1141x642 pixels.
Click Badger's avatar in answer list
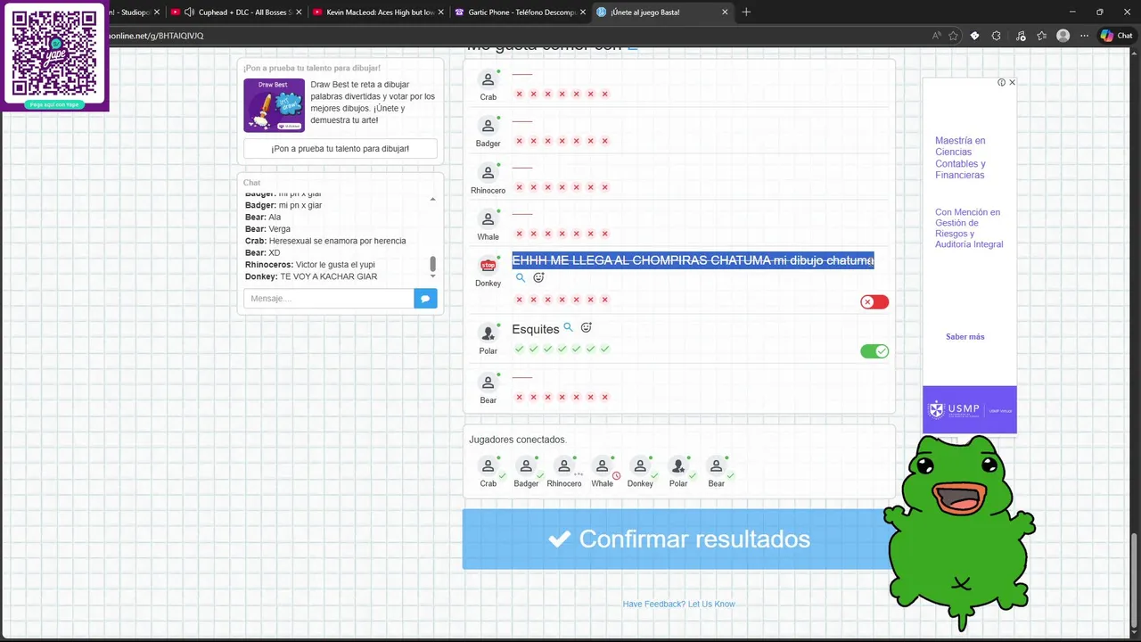click(x=488, y=126)
